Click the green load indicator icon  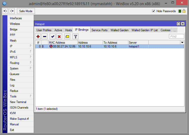(180, 11)
